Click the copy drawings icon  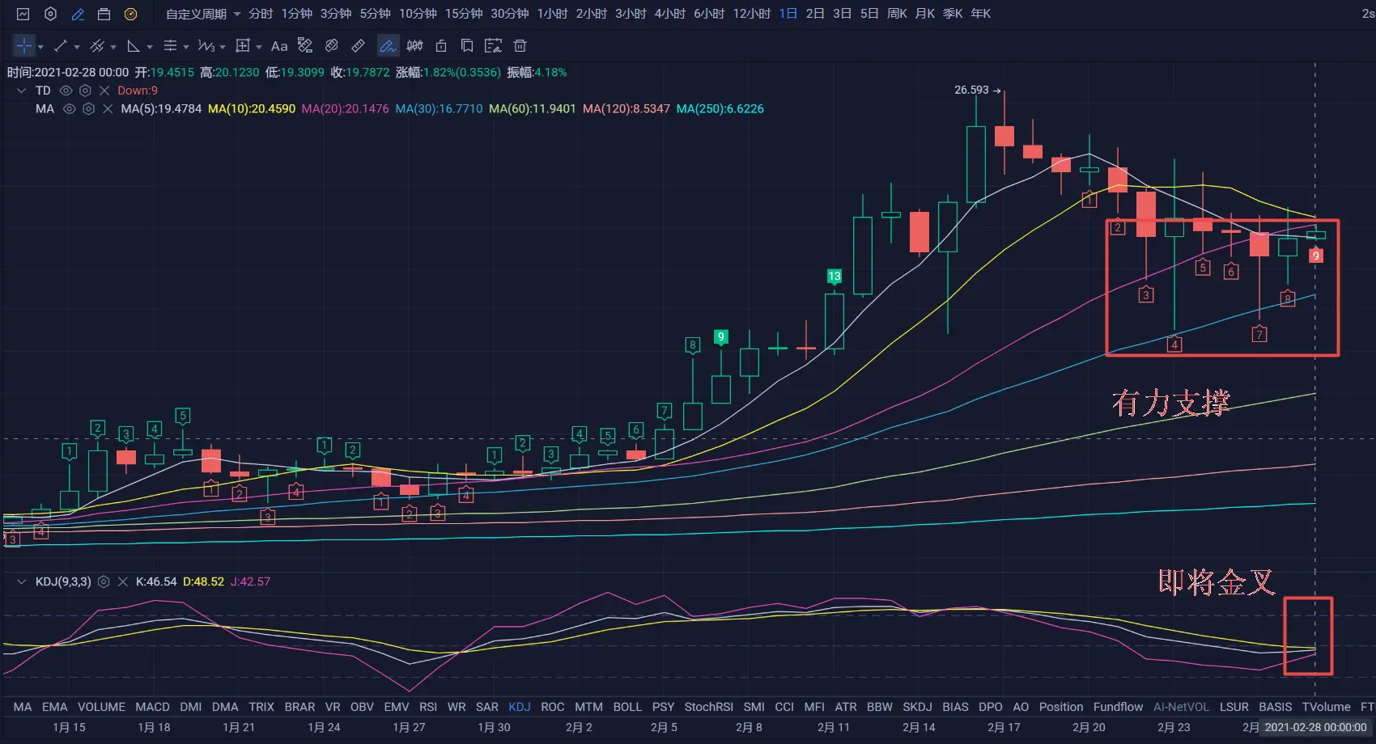[x=467, y=45]
